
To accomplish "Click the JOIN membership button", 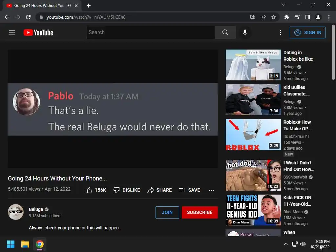I will 167,212.
